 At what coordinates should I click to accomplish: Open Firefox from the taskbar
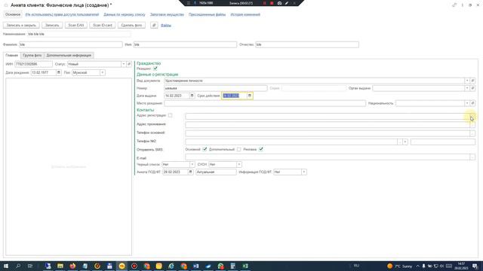[x=72, y=266]
